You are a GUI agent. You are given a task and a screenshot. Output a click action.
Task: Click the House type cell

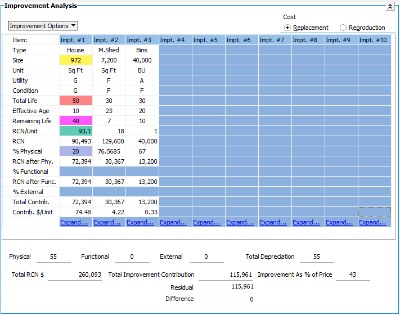[76, 50]
